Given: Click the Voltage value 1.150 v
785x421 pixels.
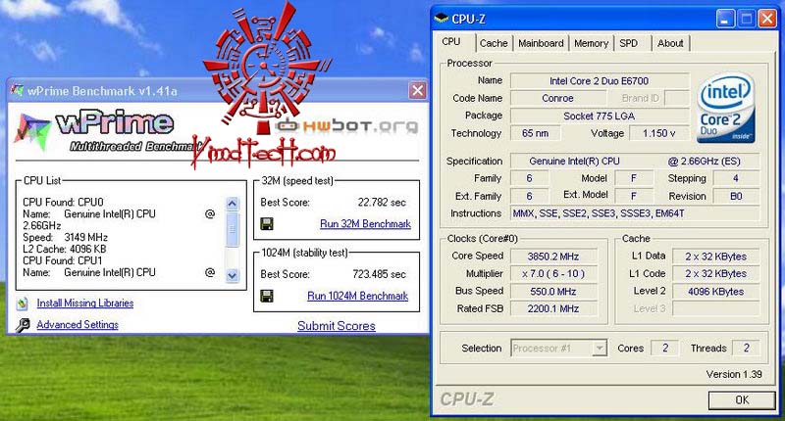Looking at the screenshot, I should coord(658,133).
